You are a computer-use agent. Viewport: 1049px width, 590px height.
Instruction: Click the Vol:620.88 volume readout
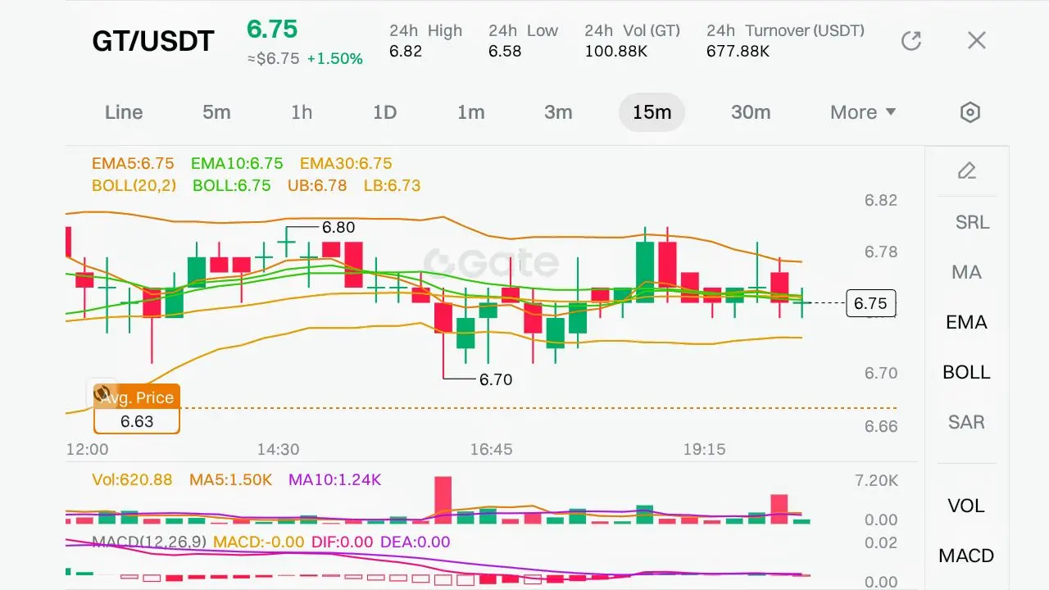132,479
